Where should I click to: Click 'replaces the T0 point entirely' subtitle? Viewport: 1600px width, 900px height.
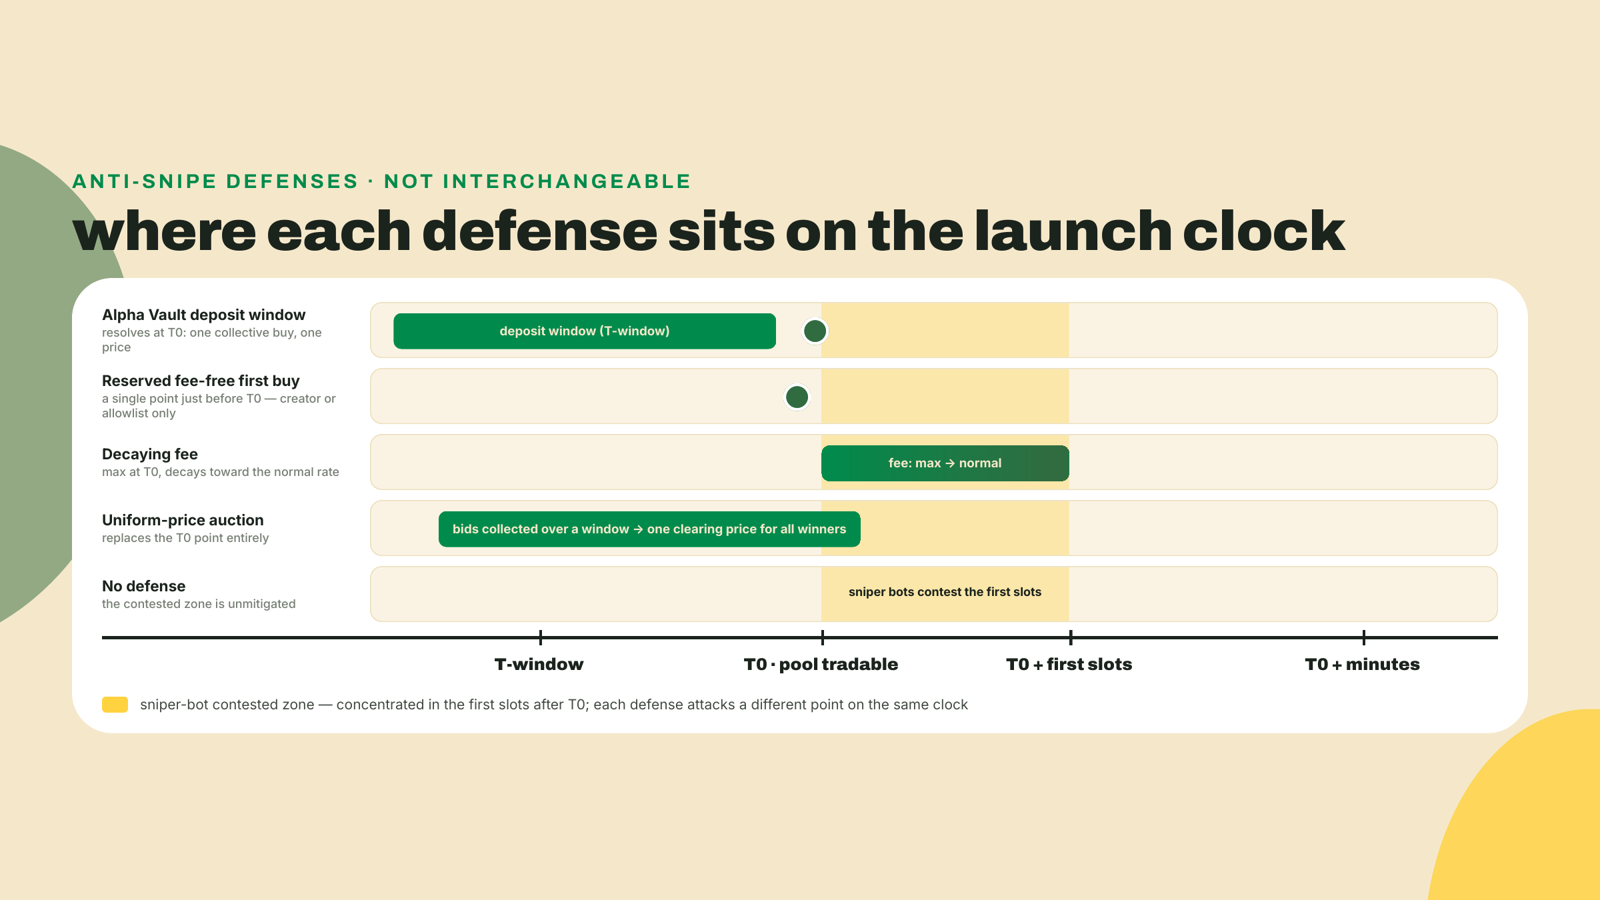point(185,538)
